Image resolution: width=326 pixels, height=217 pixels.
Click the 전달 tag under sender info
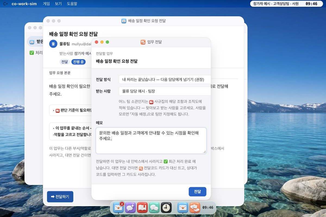64,62
